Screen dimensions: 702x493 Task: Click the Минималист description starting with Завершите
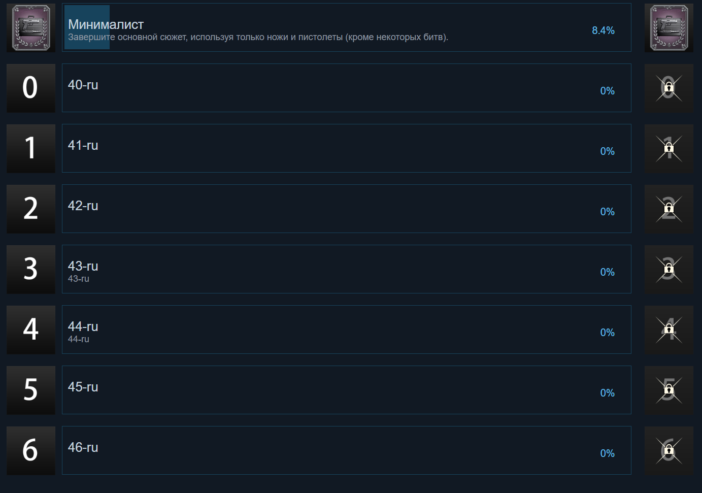tap(258, 37)
